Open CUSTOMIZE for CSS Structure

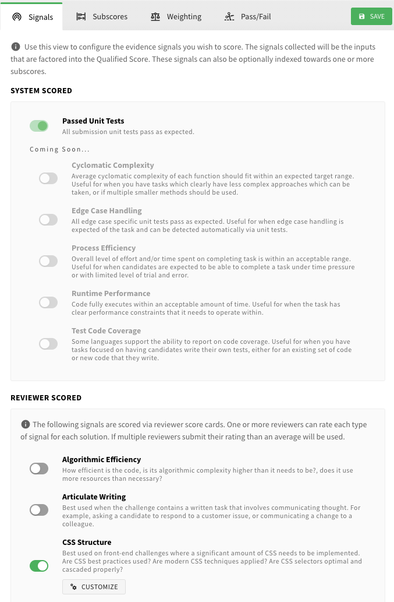pyautogui.click(x=94, y=587)
